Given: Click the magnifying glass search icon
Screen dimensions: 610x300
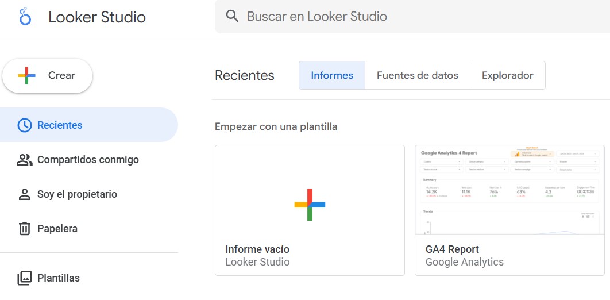Looking at the screenshot, I should [x=232, y=16].
